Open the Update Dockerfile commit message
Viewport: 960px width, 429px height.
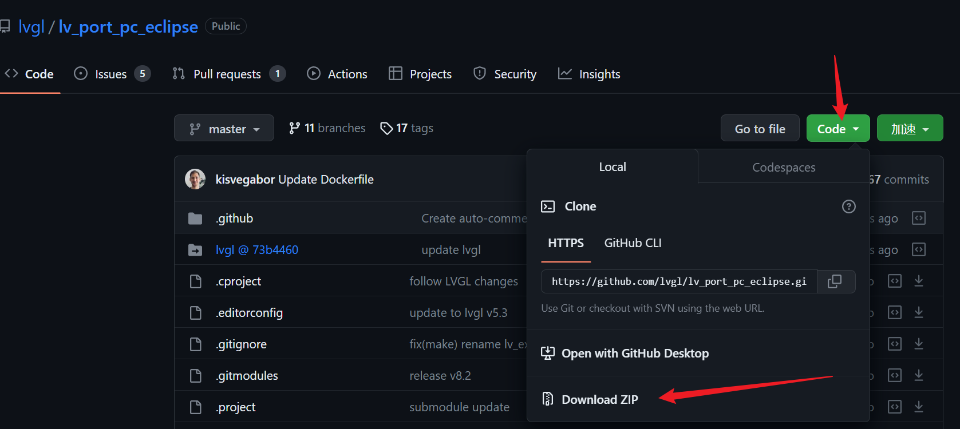[x=326, y=180]
